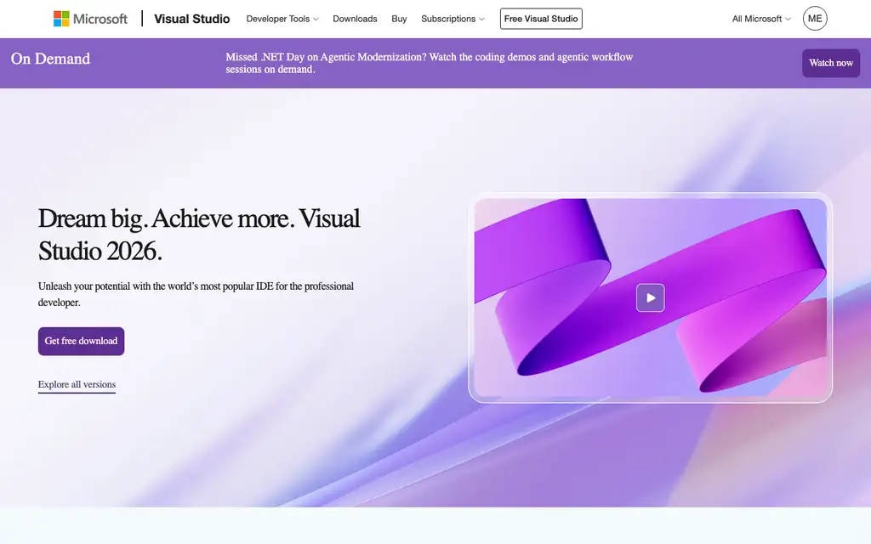Expand the Developer Tools menu
871x544 pixels.
[282, 19]
